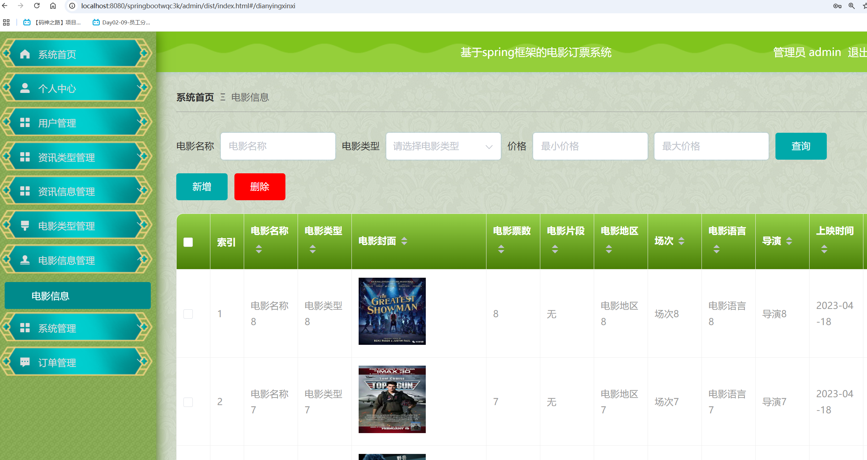Sort by 上映时间 column arrows
Image resolution: width=867 pixels, height=460 pixels.
[824, 249]
